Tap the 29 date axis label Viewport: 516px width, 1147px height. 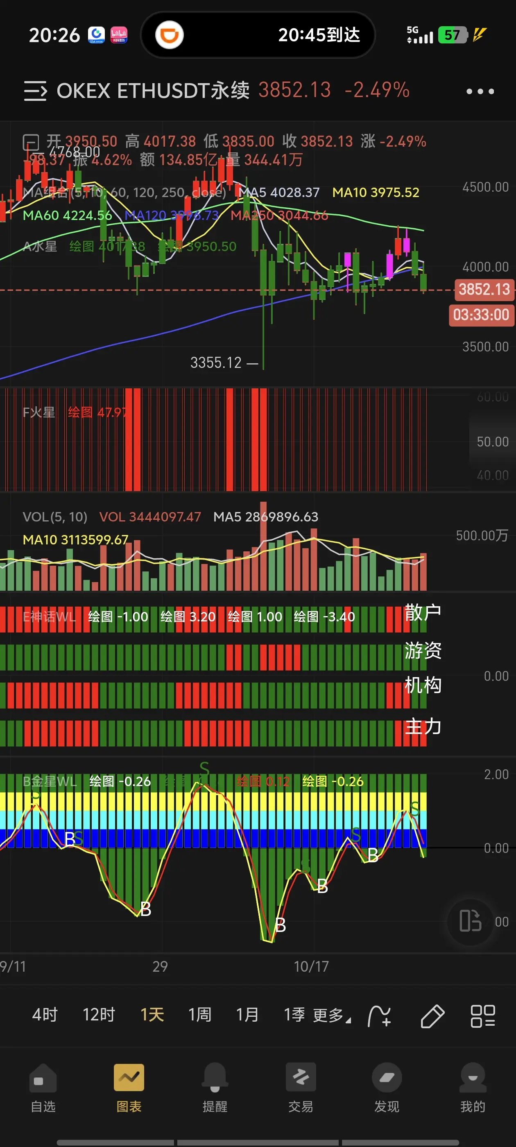click(x=160, y=967)
